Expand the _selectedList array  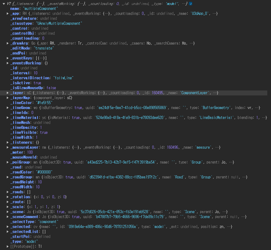[x=8, y=231]
